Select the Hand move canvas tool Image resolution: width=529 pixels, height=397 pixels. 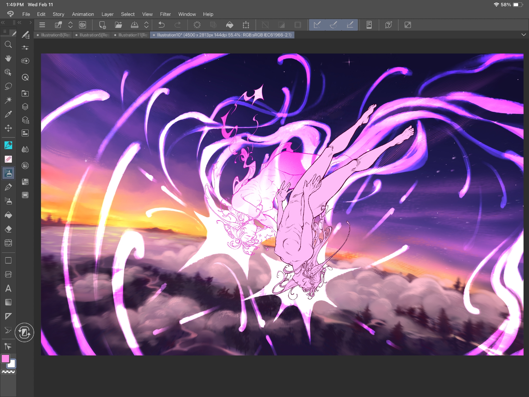[8, 58]
